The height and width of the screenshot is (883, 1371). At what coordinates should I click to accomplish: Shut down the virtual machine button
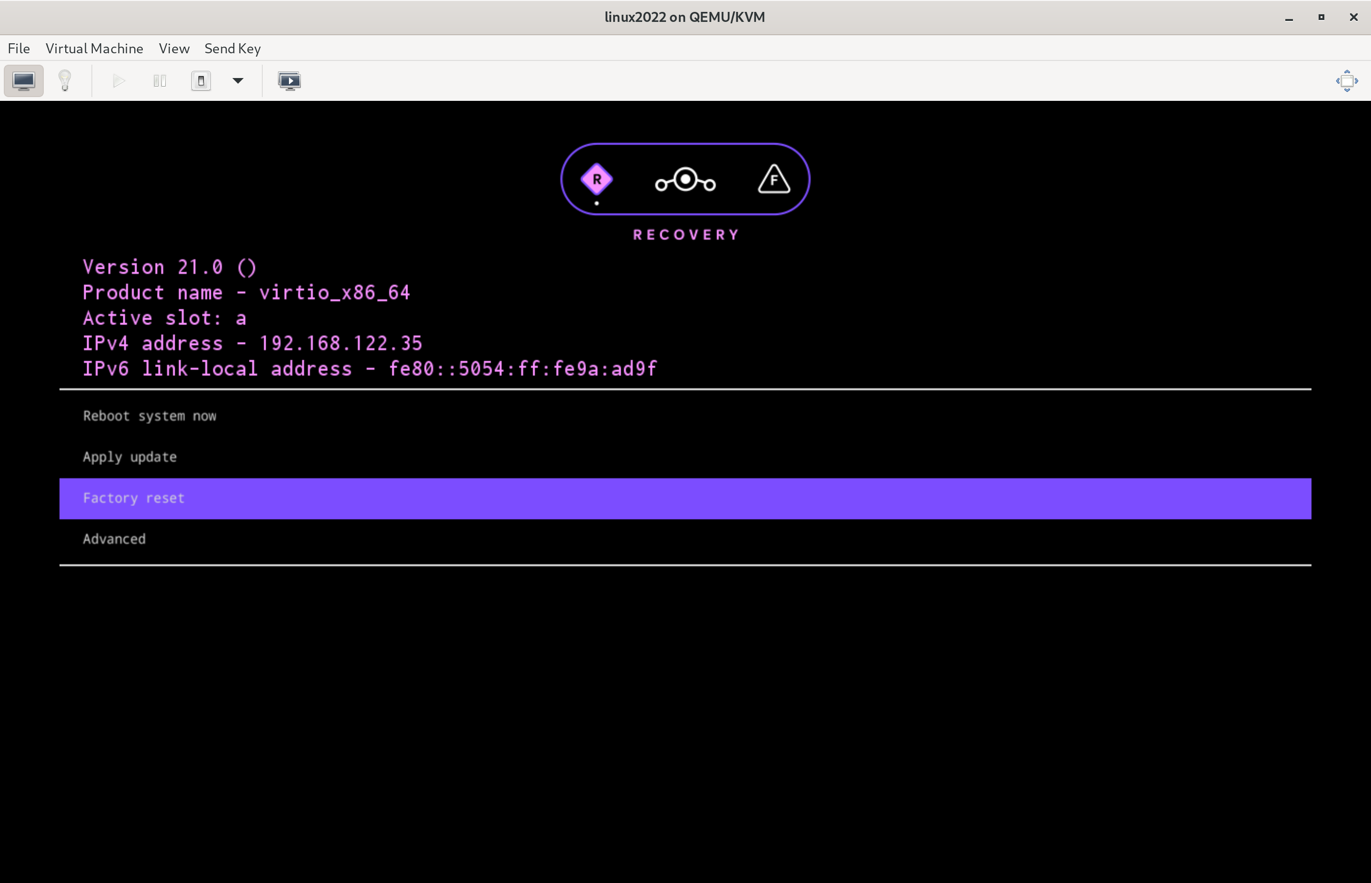coord(201,81)
